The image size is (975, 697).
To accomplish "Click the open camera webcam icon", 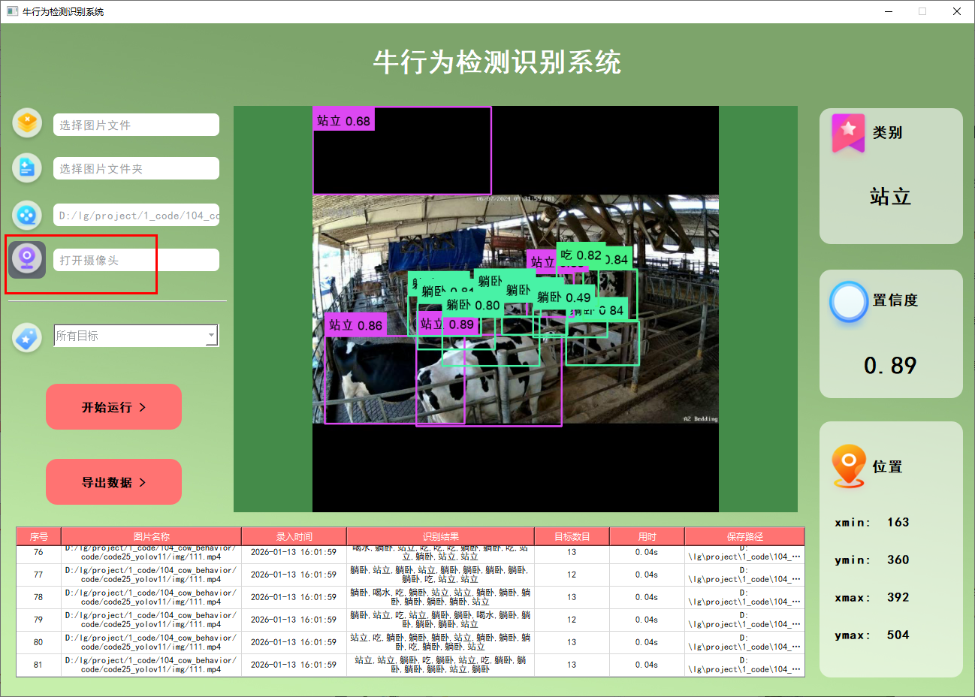I will [x=27, y=260].
